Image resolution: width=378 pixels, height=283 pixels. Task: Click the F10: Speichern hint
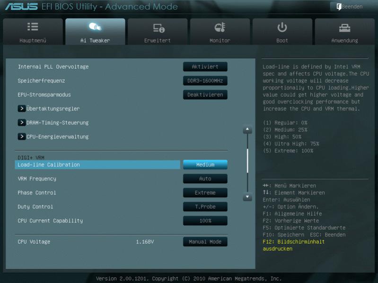(283, 234)
